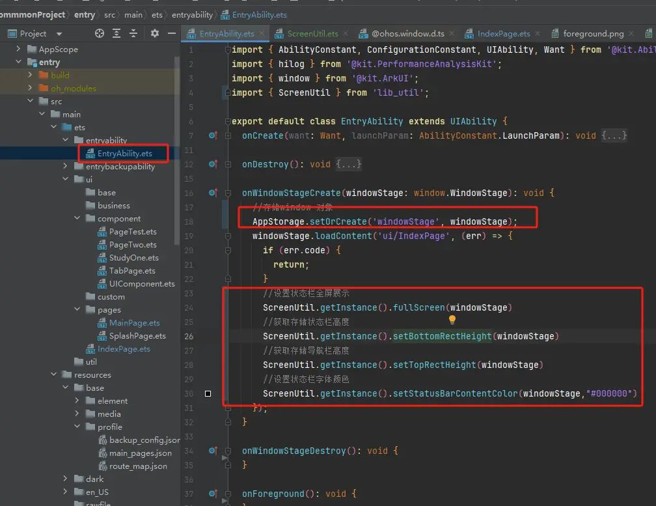The width and height of the screenshot is (656, 506).
Task: Click the entryability breadcrumb link
Action: click(x=191, y=14)
